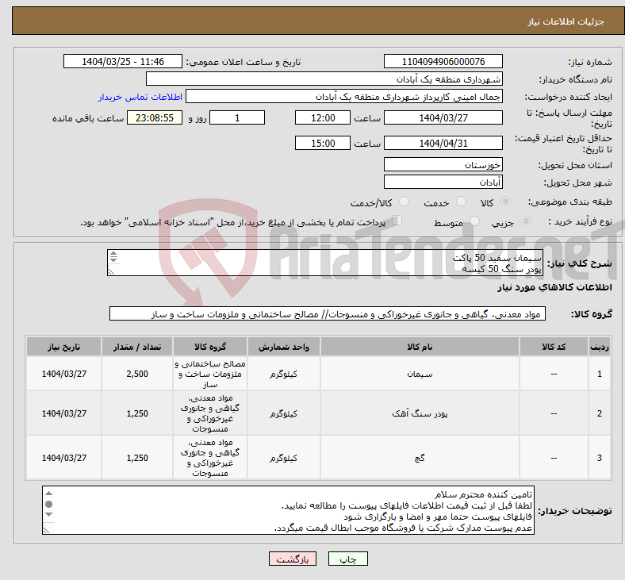Click the 2,500 quantity cell
This screenshot has height=580, width=625.
[137, 374]
